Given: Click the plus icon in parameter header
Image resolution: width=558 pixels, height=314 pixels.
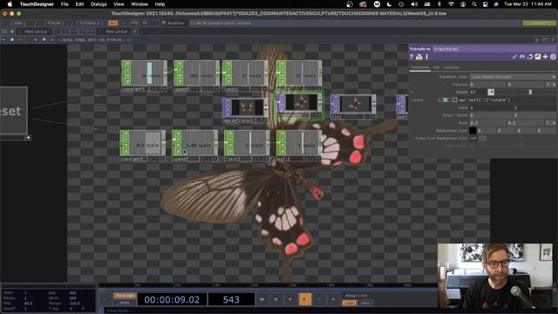Looking at the screenshot, I should tap(545, 57).
